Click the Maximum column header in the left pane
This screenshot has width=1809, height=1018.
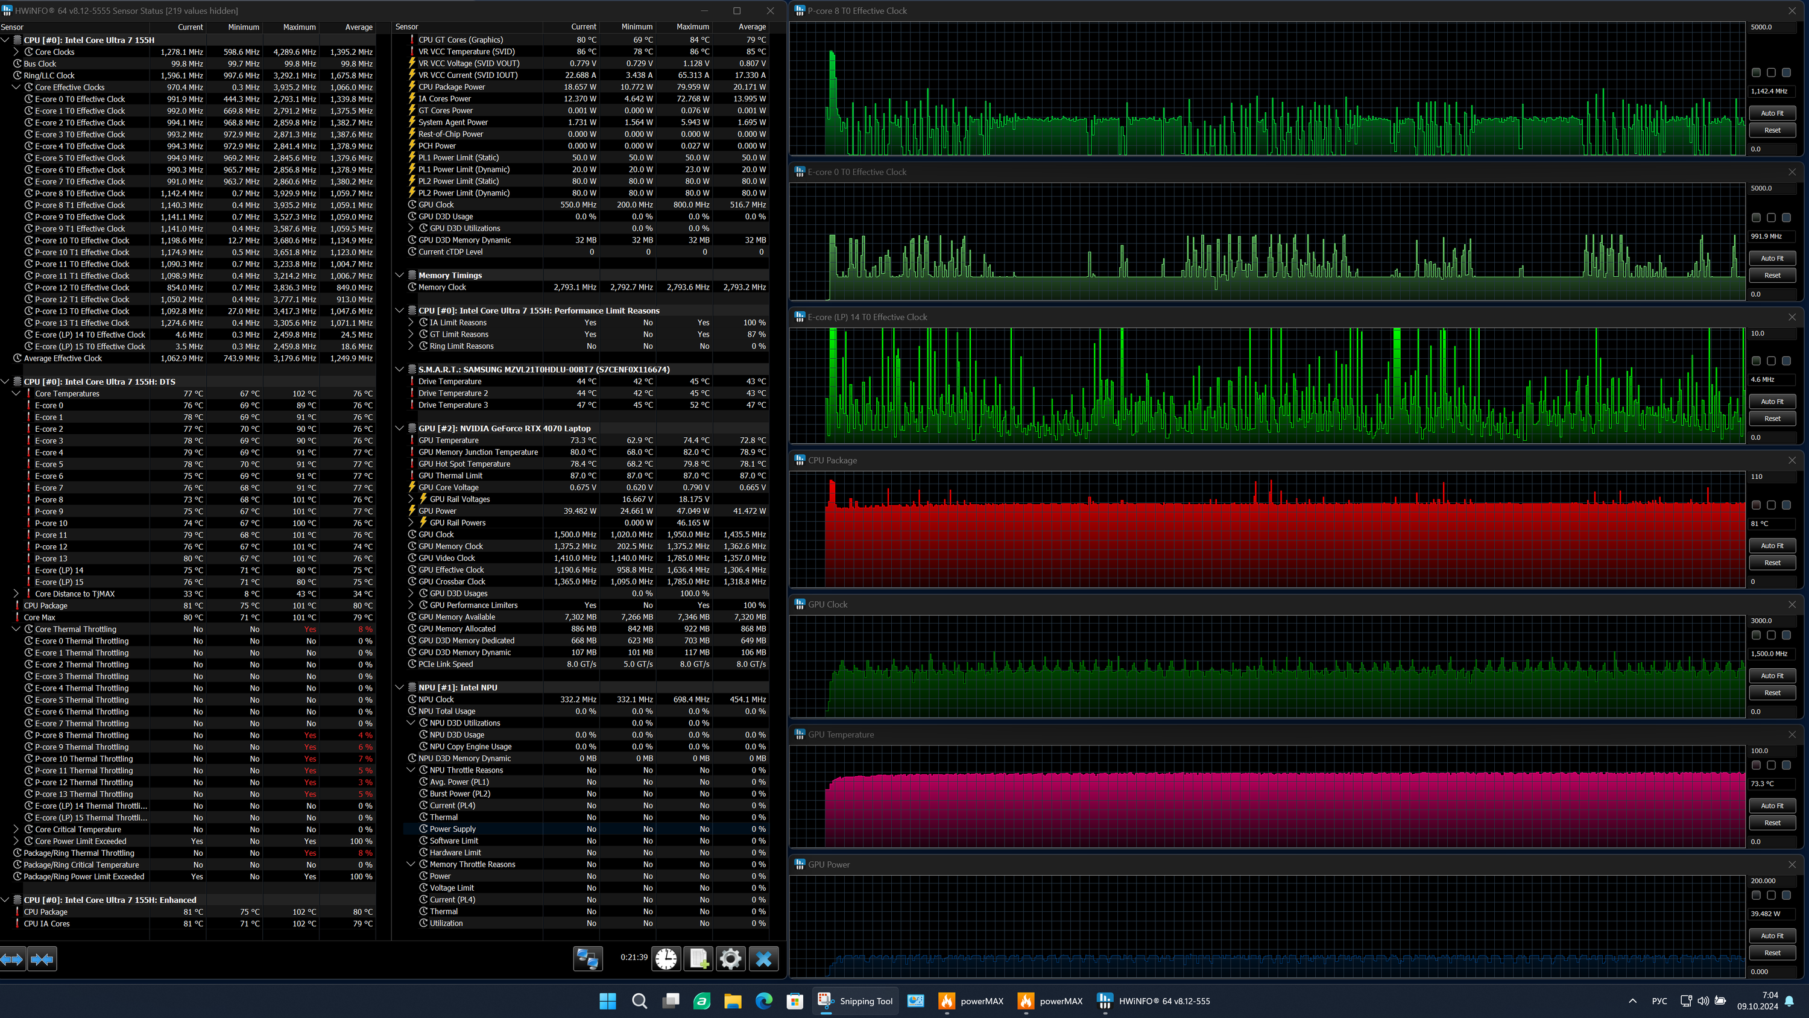pos(299,27)
